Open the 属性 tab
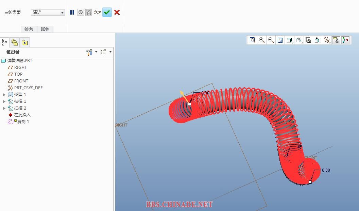 tap(45, 29)
